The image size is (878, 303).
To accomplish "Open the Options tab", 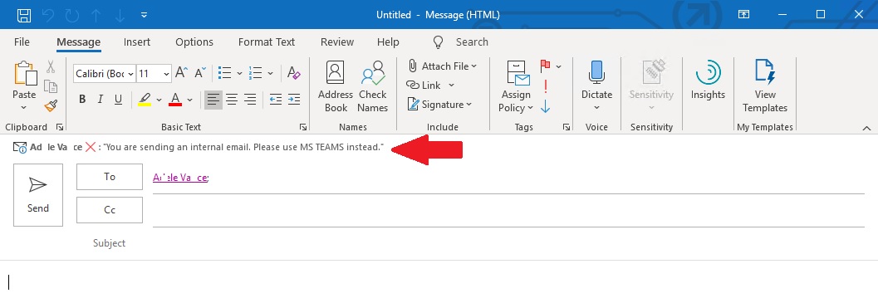I will click(194, 42).
